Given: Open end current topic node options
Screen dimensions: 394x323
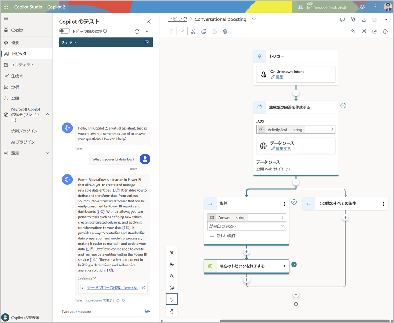Looking at the screenshot, I should tap(284, 267).
